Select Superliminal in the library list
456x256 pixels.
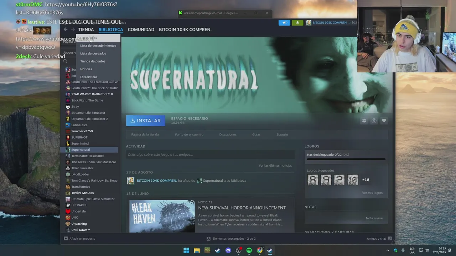(80, 144)
